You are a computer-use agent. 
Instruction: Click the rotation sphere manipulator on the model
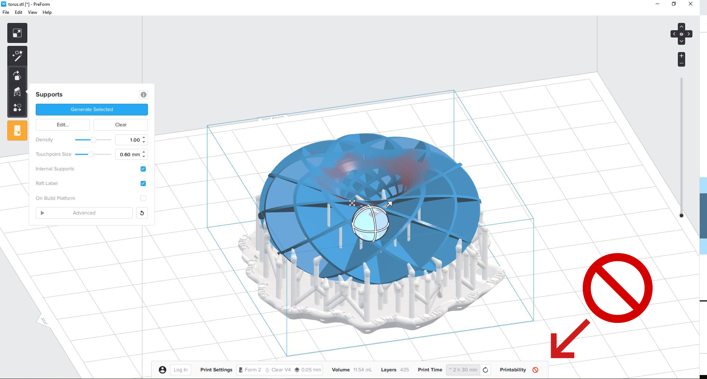click(x=371, y=223)
